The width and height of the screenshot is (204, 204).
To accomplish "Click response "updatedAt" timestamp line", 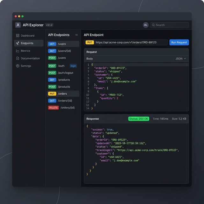I will [121, 143].
